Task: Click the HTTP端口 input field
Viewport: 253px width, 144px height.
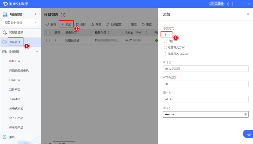Action: pos(206,84)
